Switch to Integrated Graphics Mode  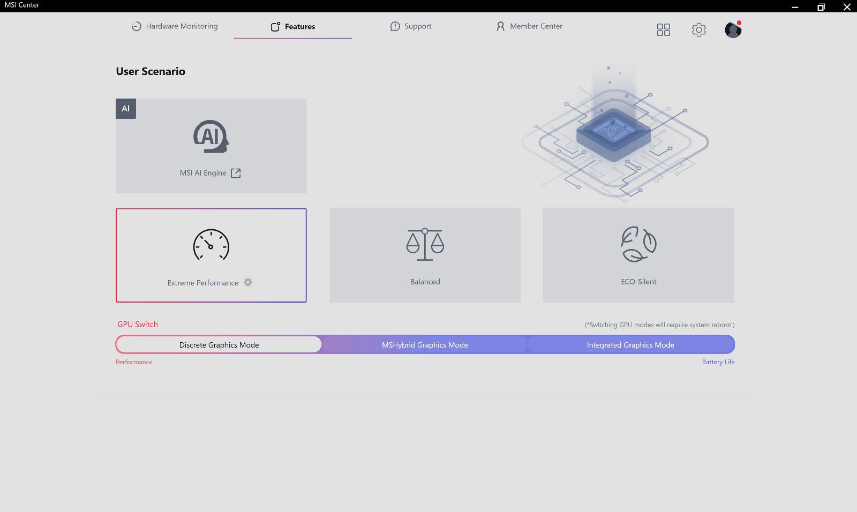coord(630,345)
